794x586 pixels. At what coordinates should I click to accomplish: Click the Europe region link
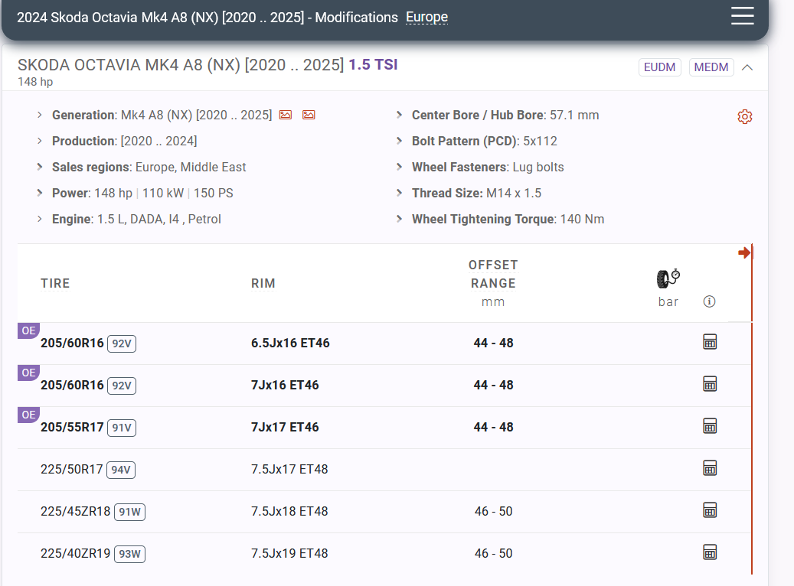point(427,17)
